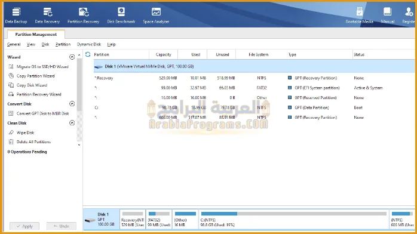
Task: Open the Manual
Action: pyautogui.click(x=388, y=16)
